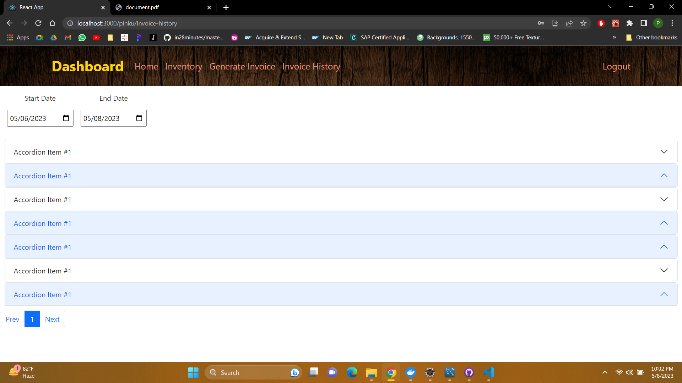Click the browser home icon
This screenshot has height=383, width=682.
[53, 23]
